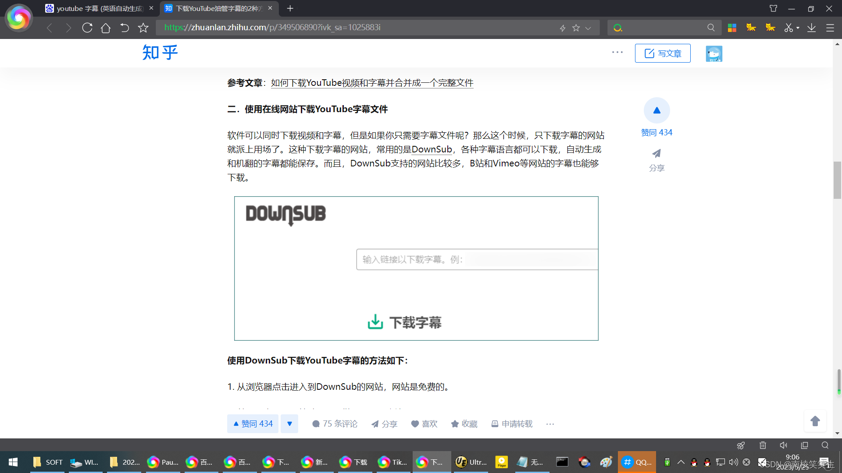Click the 写文章 button
This screenshot has width=842, height=473.
tap(663, 53)
